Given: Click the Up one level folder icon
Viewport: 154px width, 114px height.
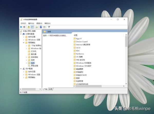Looking at the screenshot, I should (29, 27).
